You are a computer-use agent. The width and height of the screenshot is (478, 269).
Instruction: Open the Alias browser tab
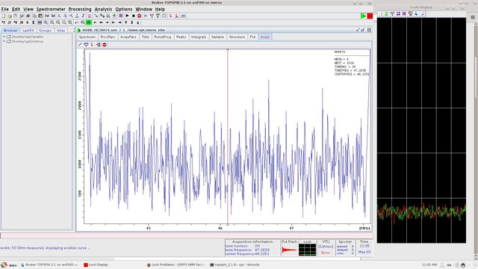(x=61, y=31)
